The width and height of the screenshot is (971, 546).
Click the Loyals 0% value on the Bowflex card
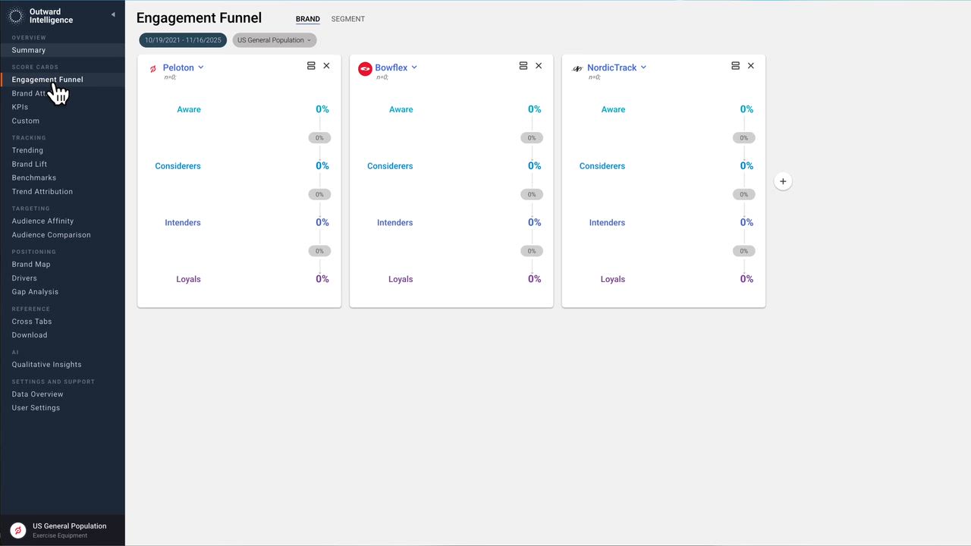point(535,279)
